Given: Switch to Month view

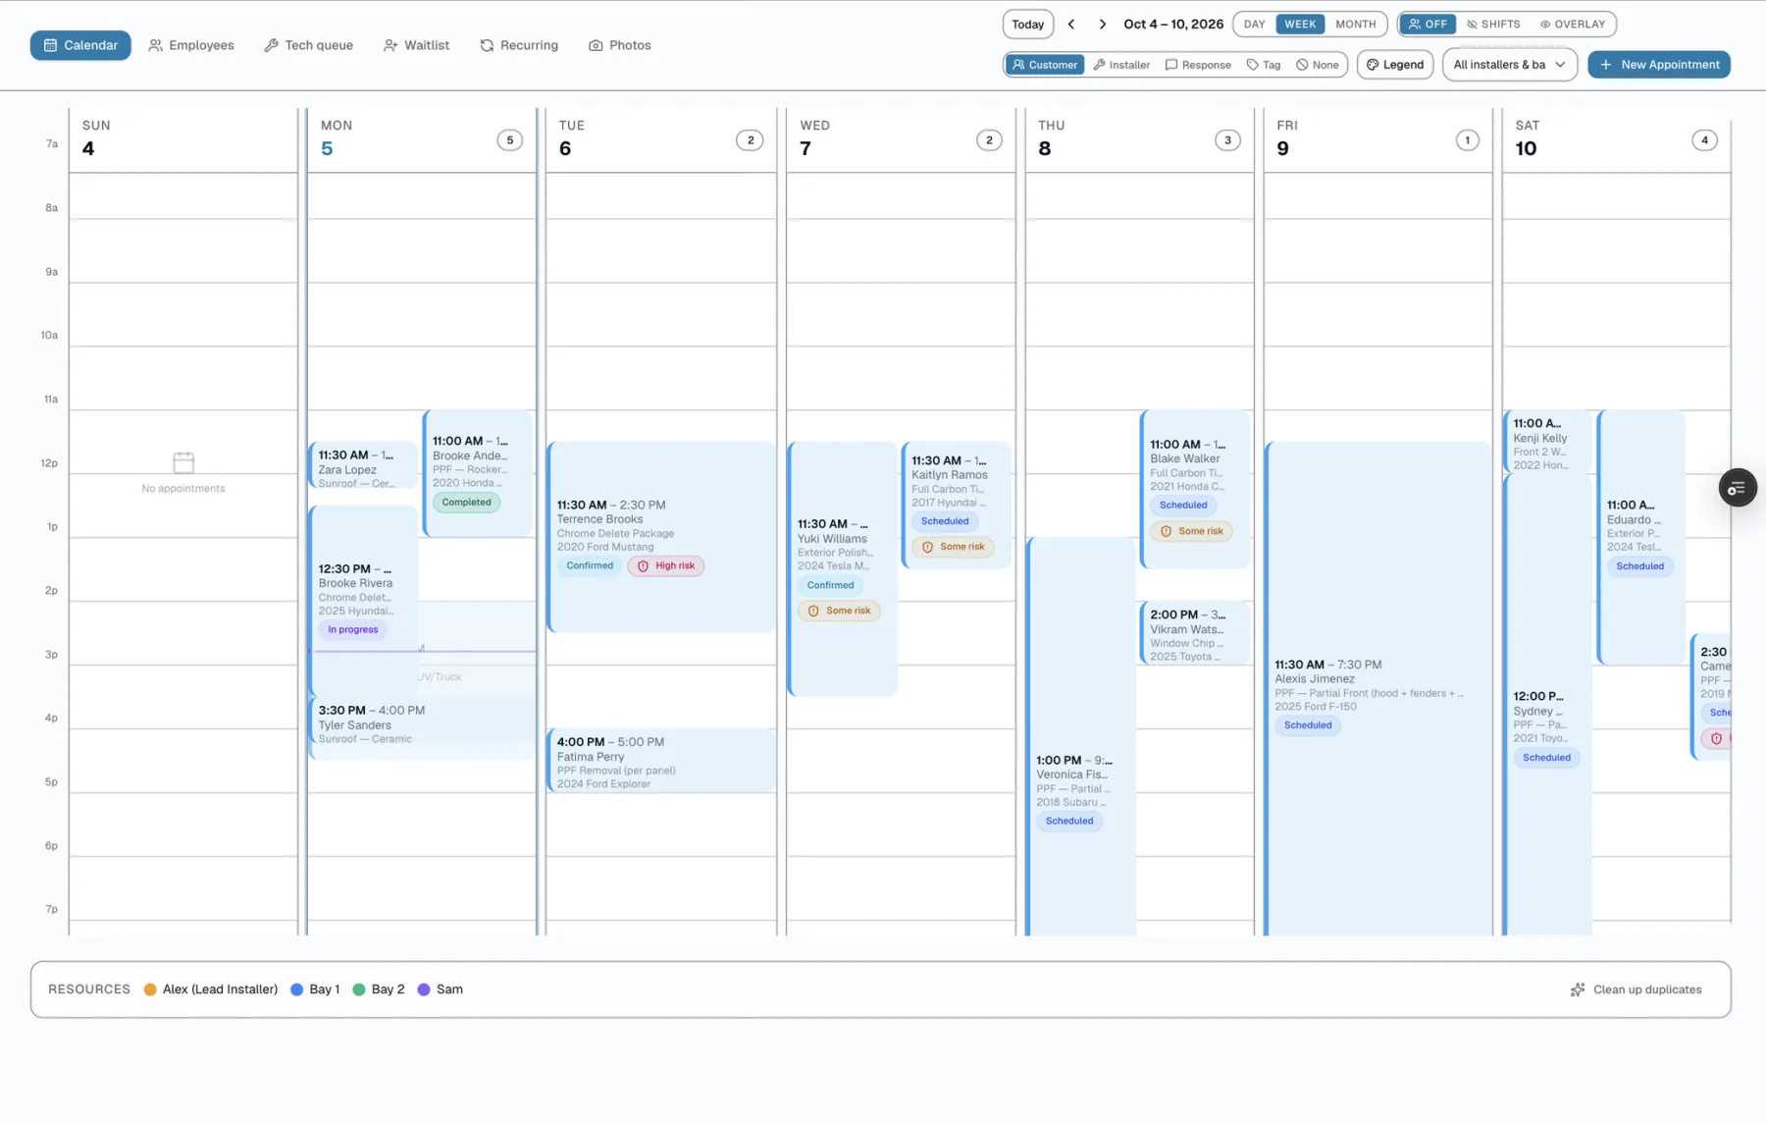Looking at the screenshot, I should coord(1356,25).
